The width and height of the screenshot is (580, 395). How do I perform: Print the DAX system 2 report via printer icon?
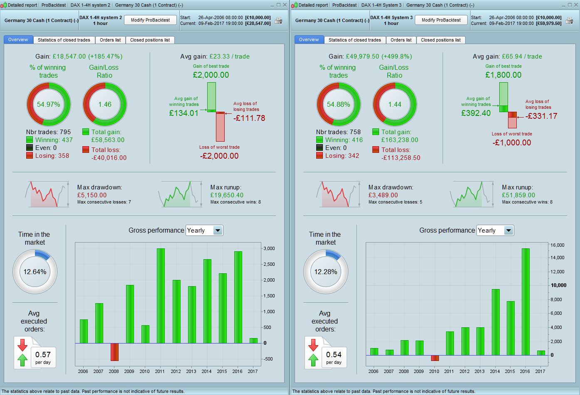pyautogui.click(x=279, y=20)
